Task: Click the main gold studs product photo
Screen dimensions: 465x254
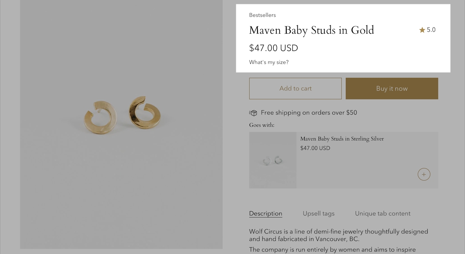Action: tap(121, 118)
